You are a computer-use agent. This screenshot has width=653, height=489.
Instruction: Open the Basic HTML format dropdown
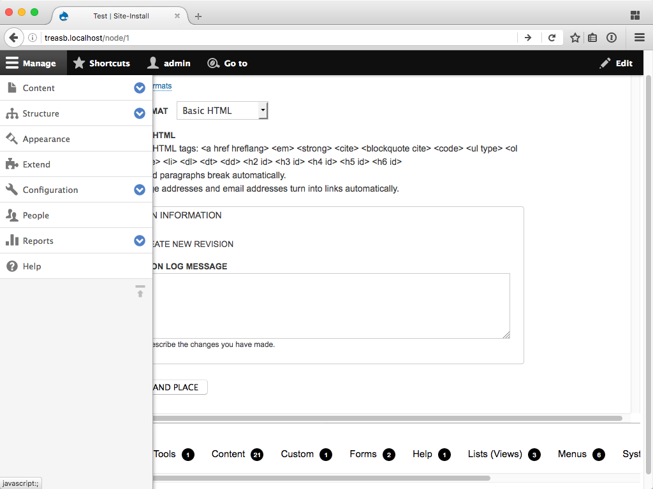[x=222, y=110]
